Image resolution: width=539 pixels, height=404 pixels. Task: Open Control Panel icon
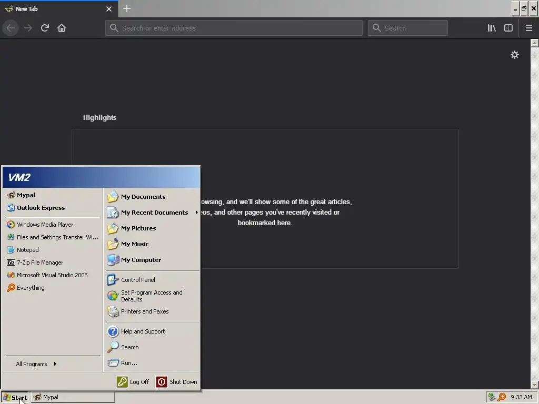pyautogui.click(x=113, y=280)
